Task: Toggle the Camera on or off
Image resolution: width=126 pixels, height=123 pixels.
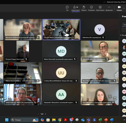Action: coord(119,8)
